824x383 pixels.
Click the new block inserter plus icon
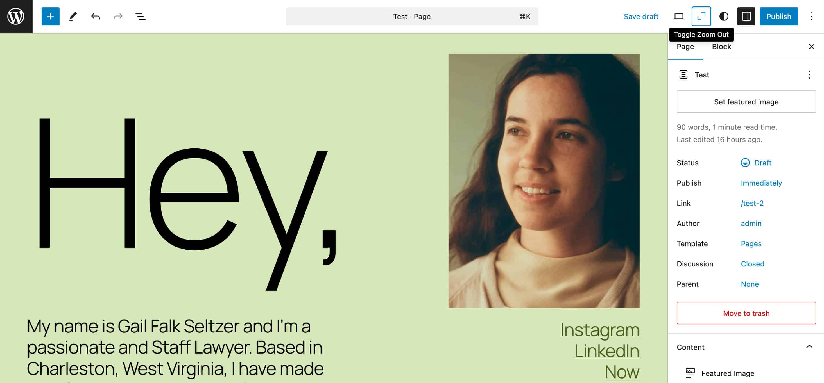(50, 16)
